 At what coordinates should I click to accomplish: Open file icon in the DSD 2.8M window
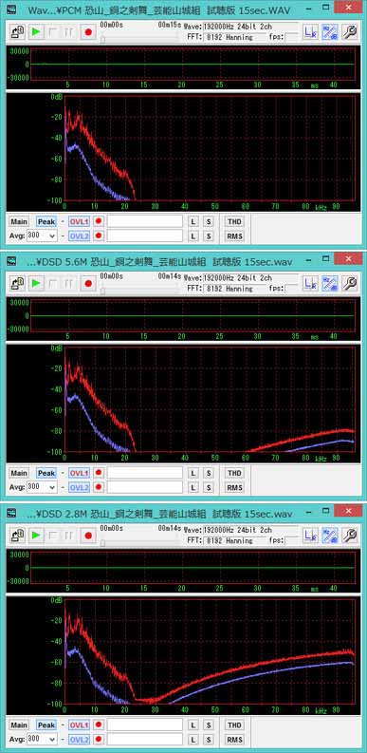18,535
